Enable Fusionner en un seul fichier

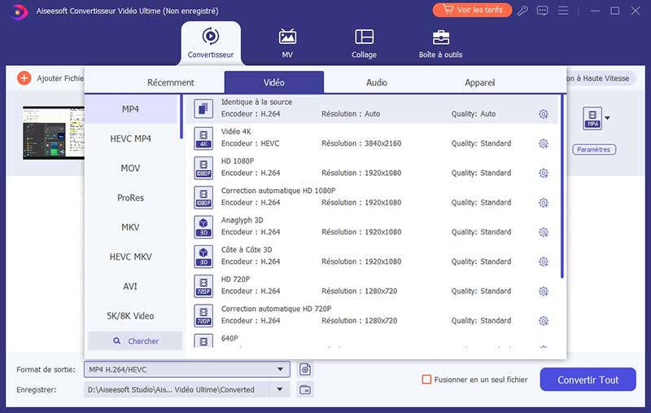[x=426, y=380]
